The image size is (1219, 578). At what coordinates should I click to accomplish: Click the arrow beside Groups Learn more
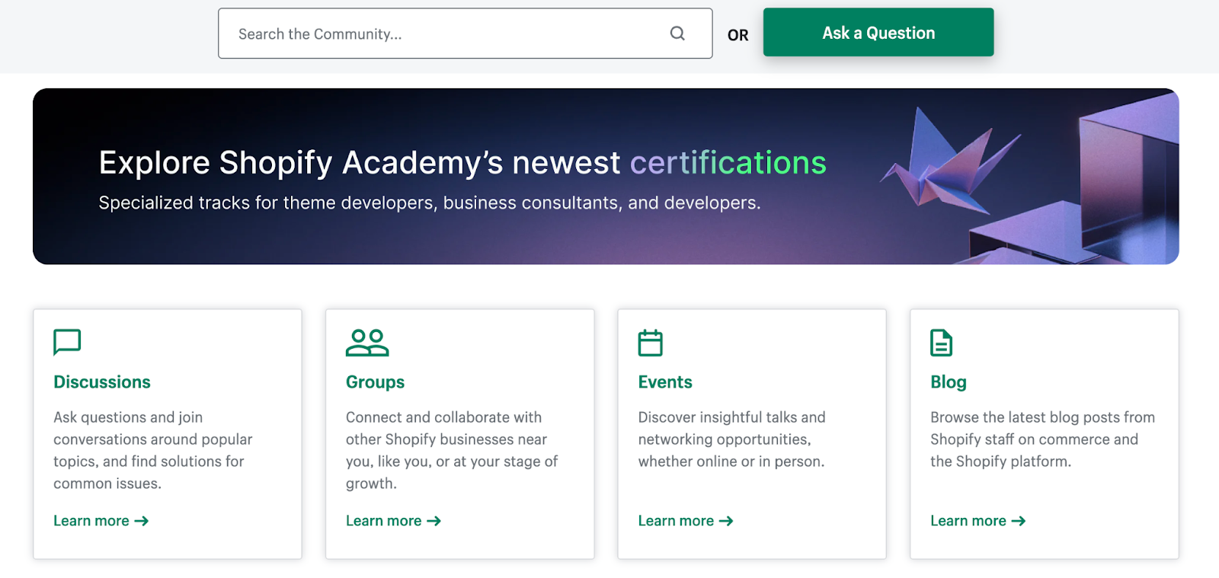coord(434,521)
